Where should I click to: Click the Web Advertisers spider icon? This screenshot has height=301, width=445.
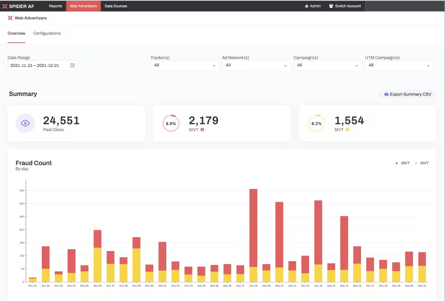(10, 18)
